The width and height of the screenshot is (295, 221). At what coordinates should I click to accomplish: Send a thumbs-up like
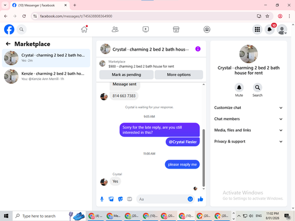tap(201, 199)
